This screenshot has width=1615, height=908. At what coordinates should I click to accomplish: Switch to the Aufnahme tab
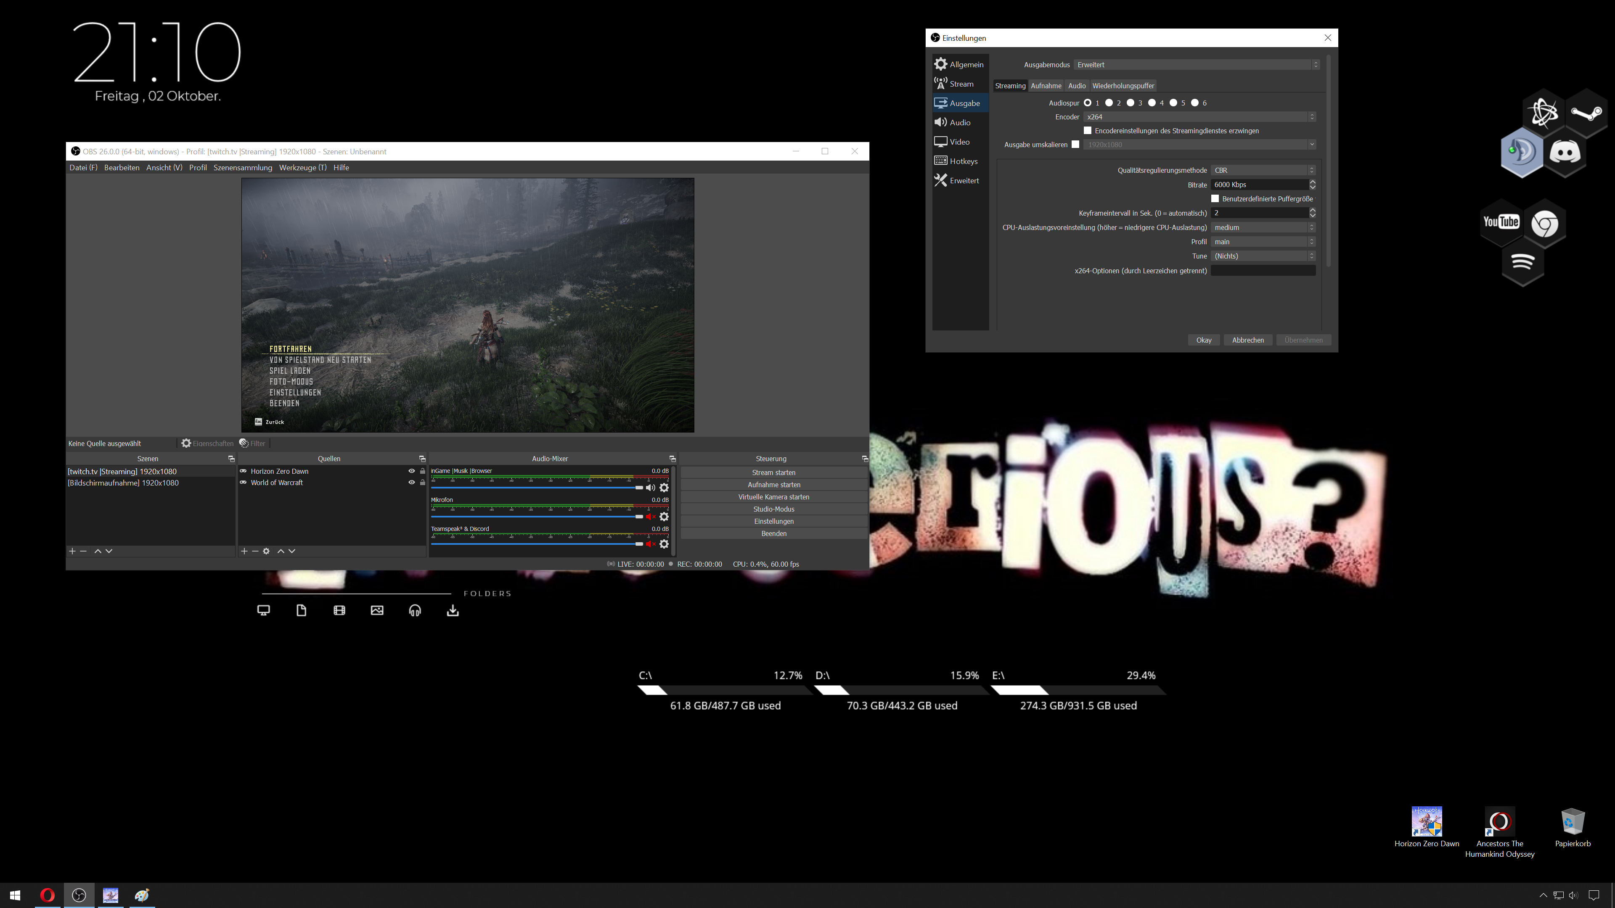pos(1046,86)
